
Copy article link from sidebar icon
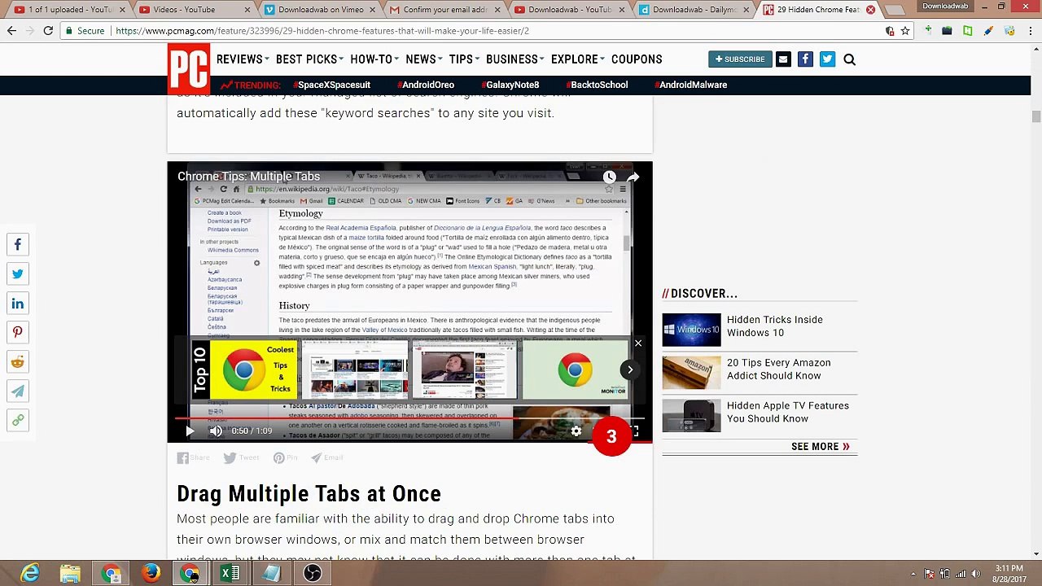[18, 421]
